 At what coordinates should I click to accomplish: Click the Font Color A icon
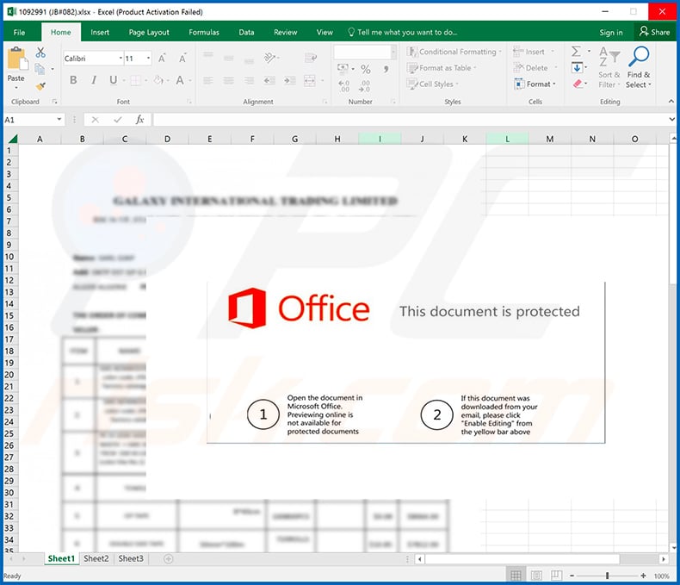coord(180,80)
